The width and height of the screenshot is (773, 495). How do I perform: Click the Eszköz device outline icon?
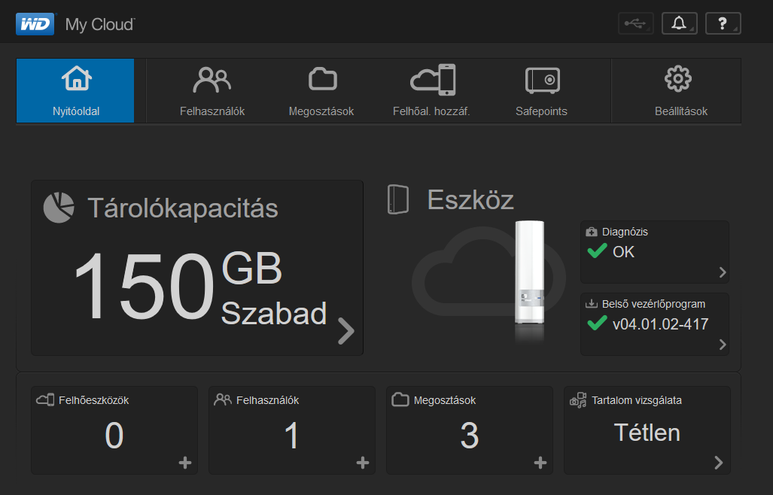pyautogui.click(x=398, y=199)
